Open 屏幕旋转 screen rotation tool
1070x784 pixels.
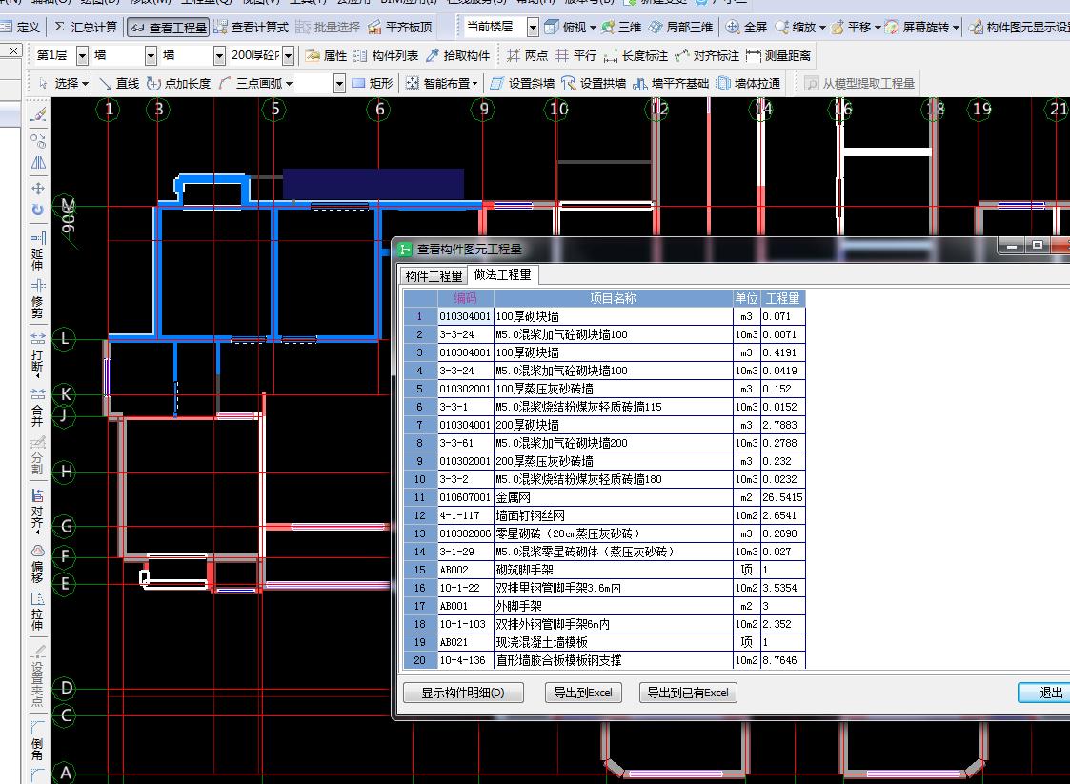pyautogui.click(x=917, y=28)
